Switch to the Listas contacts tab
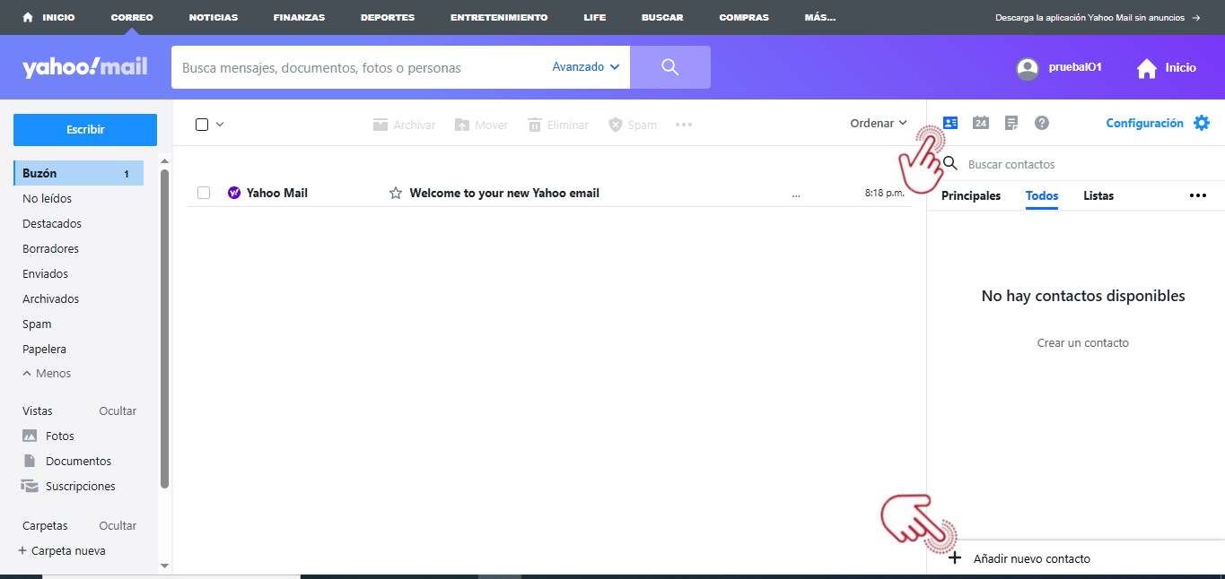1225x579 pixels. point(1098,195)
